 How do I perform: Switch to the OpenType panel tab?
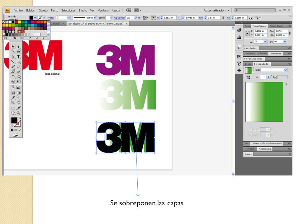pyautogui.click(x=275, y=54)
